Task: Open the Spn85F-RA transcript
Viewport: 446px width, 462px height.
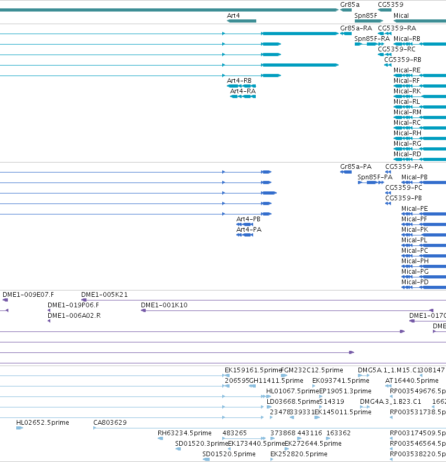Action: 369,44
